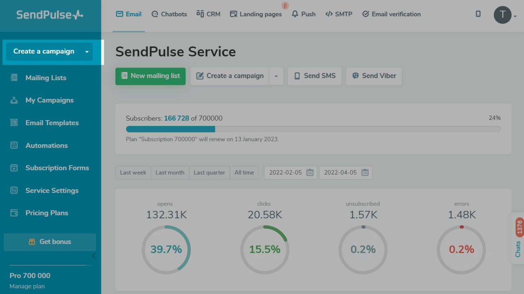Click the gift icon on Get bonus

click(32, 242)
